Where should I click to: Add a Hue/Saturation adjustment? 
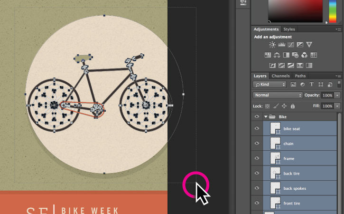pos(268,55)
